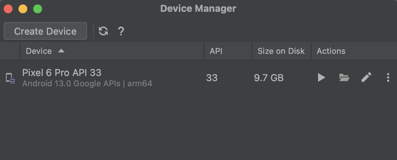
Task: Click the phone icon beside Pixel 6 Pro
Action: 10,78
